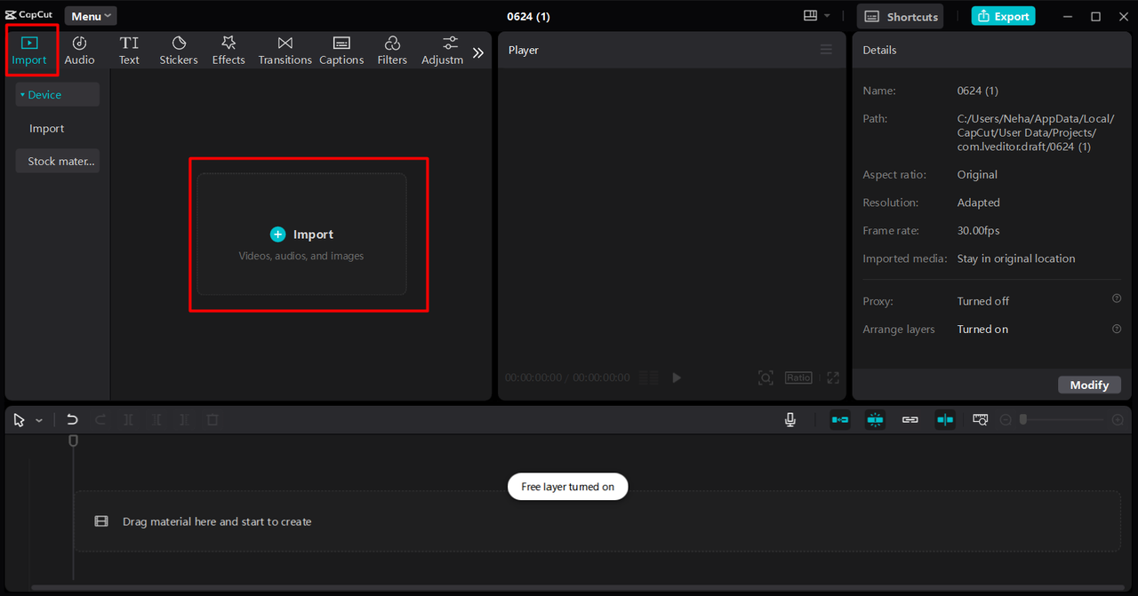Expand the pointer tool dropdown
This screenshot has width=1138, height=596.
pos(39,421)
